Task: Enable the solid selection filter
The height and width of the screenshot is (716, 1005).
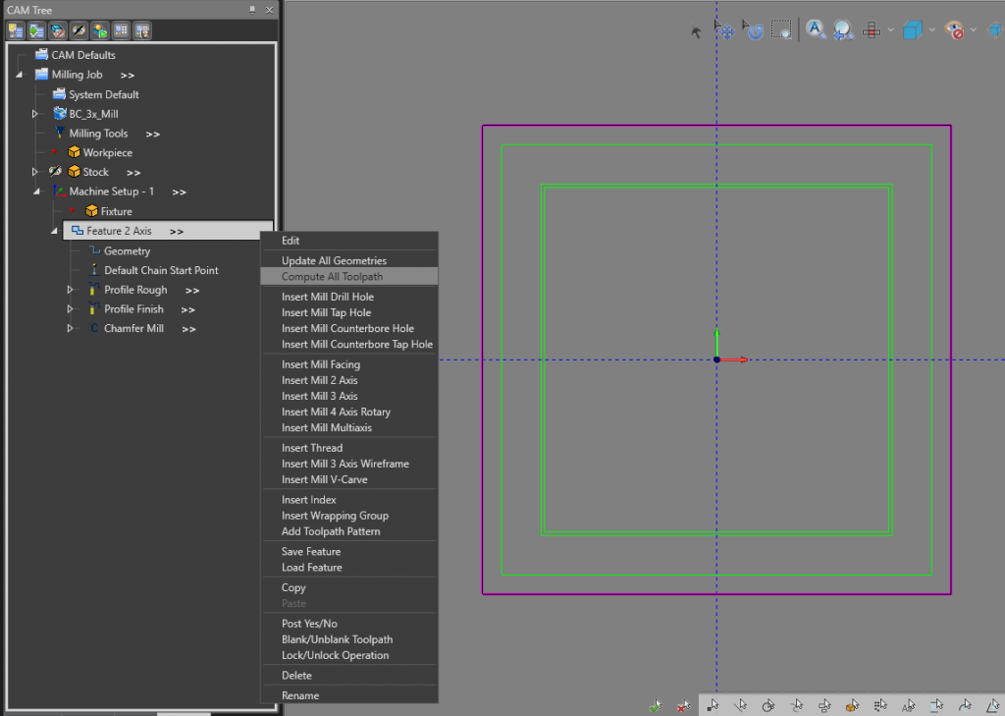Action: (852, 704)
